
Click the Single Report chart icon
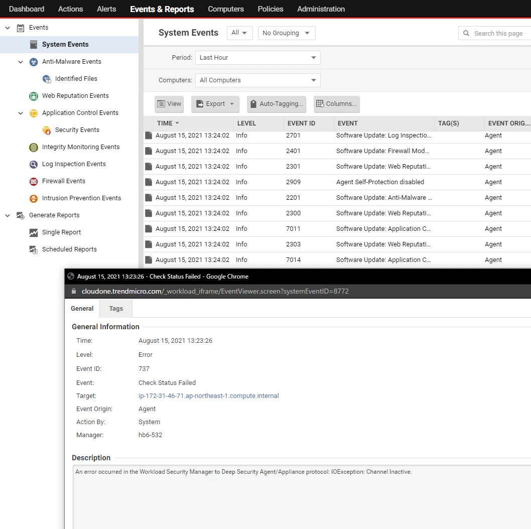coord(34,233)
